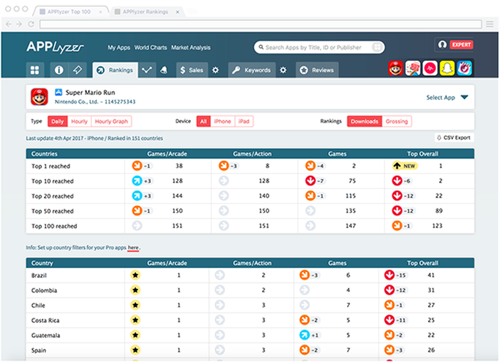500x362 pixels.
Task: Open the Reviews tab
Action: pos(317,70)
